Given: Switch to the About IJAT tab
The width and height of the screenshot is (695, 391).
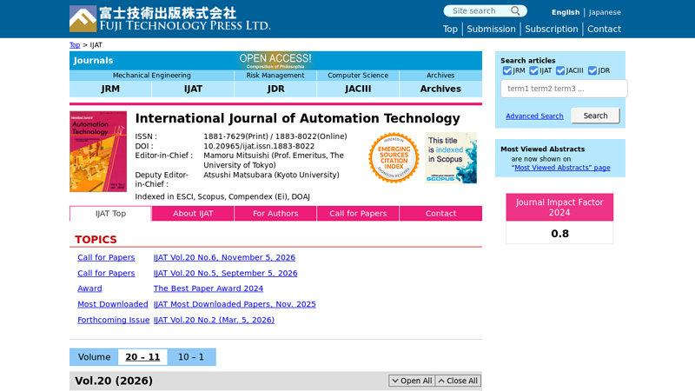Looking at the screenshot, I should click(193, 214).
